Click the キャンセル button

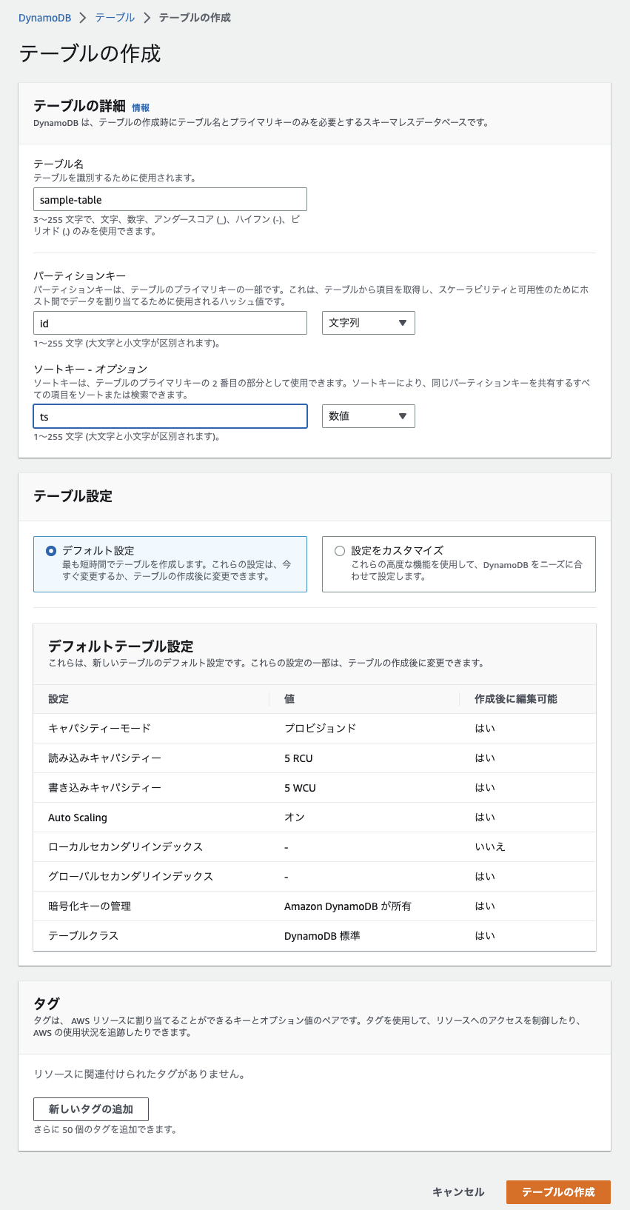click(x=458, y=1192)
